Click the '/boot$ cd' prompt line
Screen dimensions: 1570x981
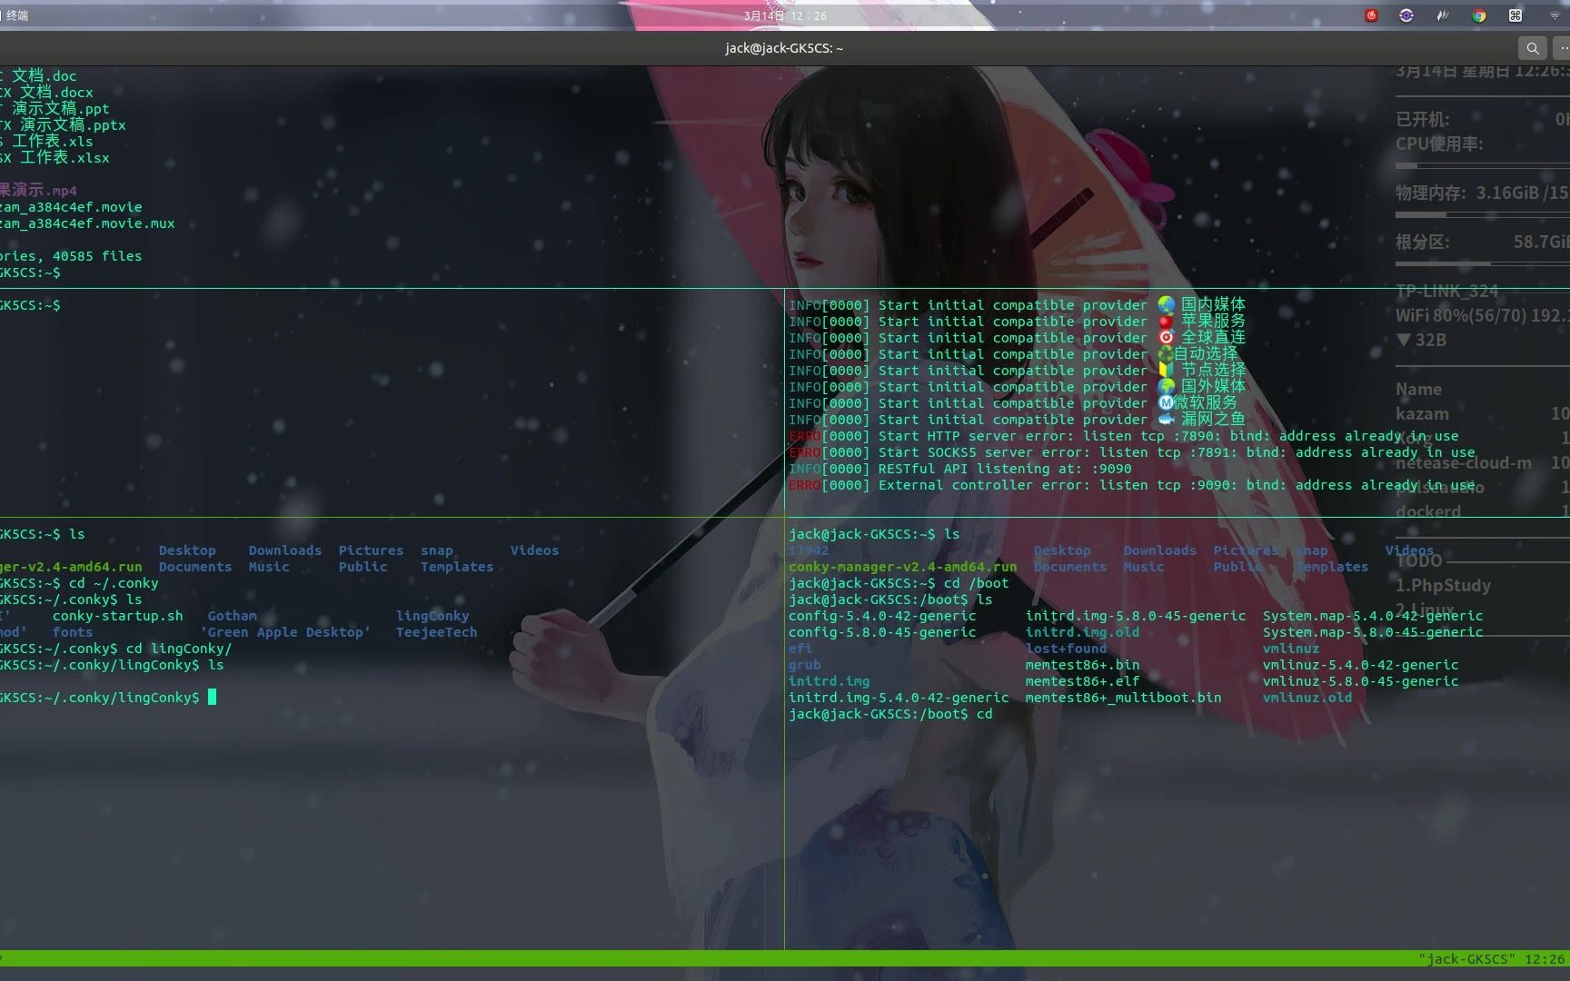(890, 714)
